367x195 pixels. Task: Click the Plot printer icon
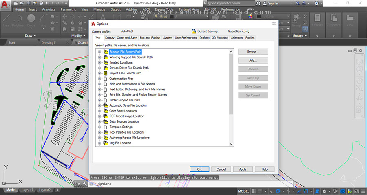[42, 3]
